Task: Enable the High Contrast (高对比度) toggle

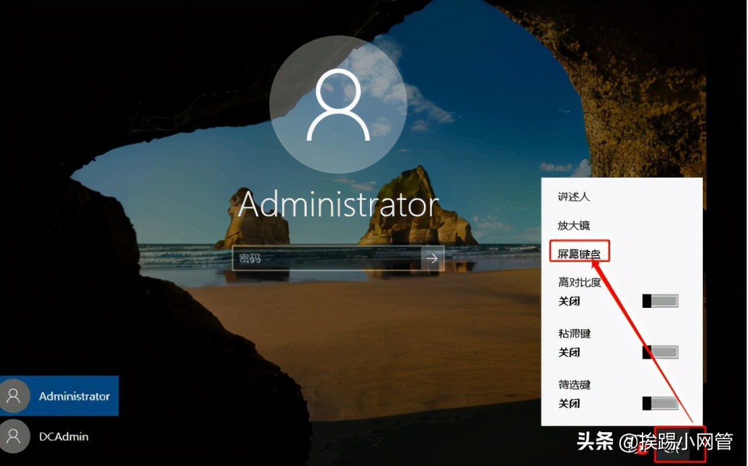Action: [x=660, y=301]
